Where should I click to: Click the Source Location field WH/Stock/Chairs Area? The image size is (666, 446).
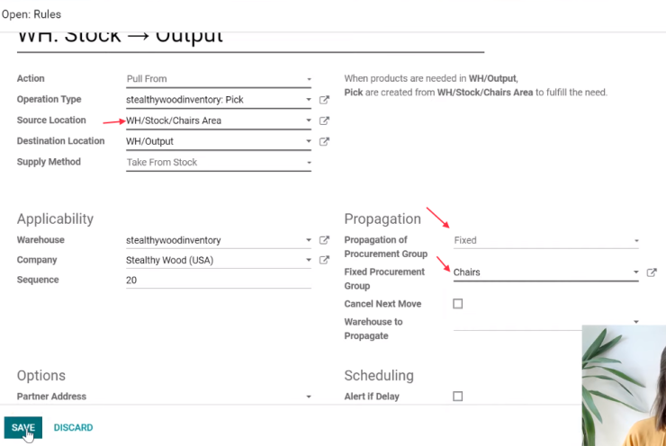pyautogui.click(x=219, y=120)
